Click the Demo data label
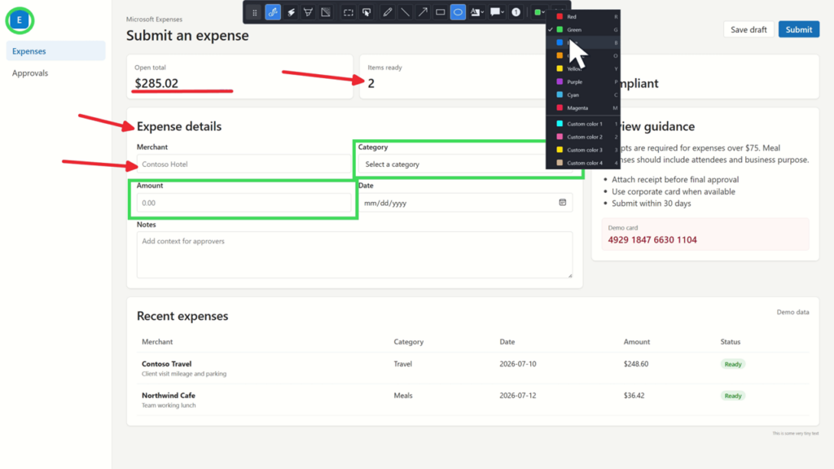The height and width of the screenshot is (469, 834). click(x=792, y=312)
